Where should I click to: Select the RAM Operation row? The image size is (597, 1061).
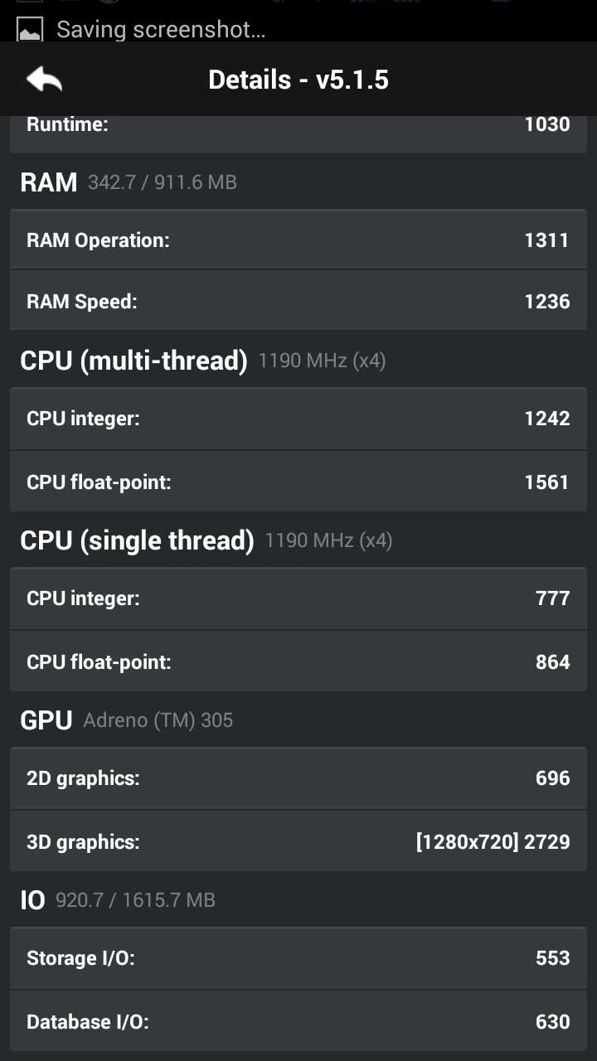[298, 240]
